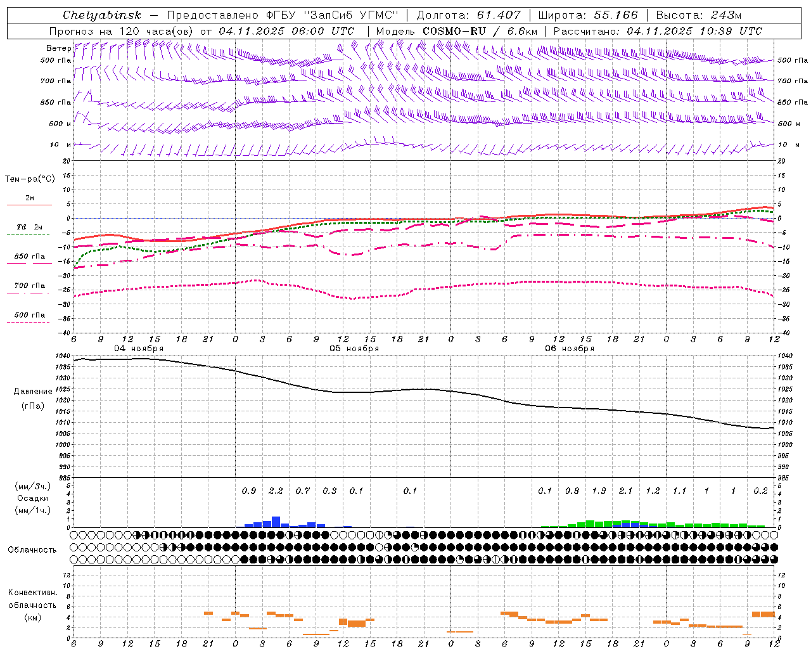Click the 1.9 precipitation total value
Viewport: 811px width, 649px height.
coord(599,491)
